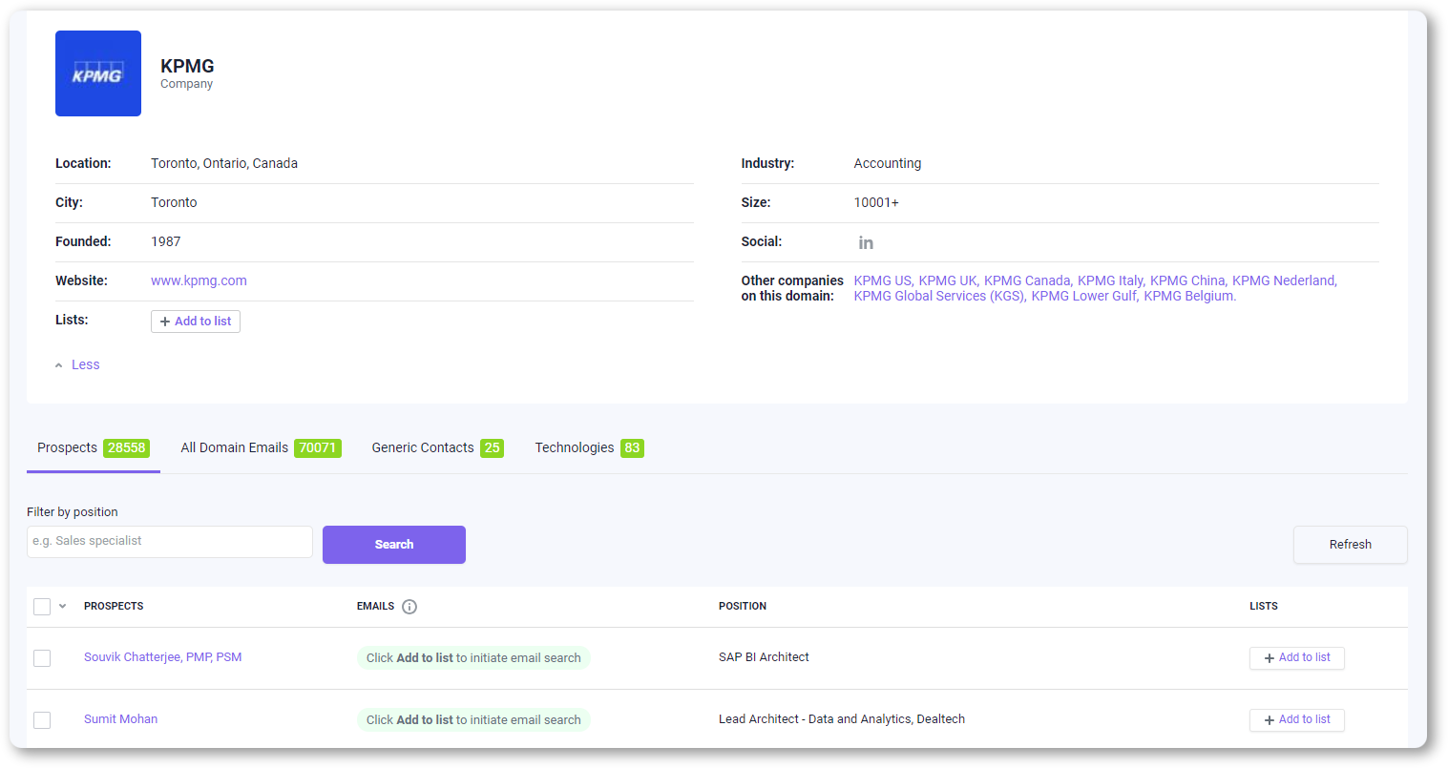Open the KPMG Nederland company link

(x=1285, y=280)
